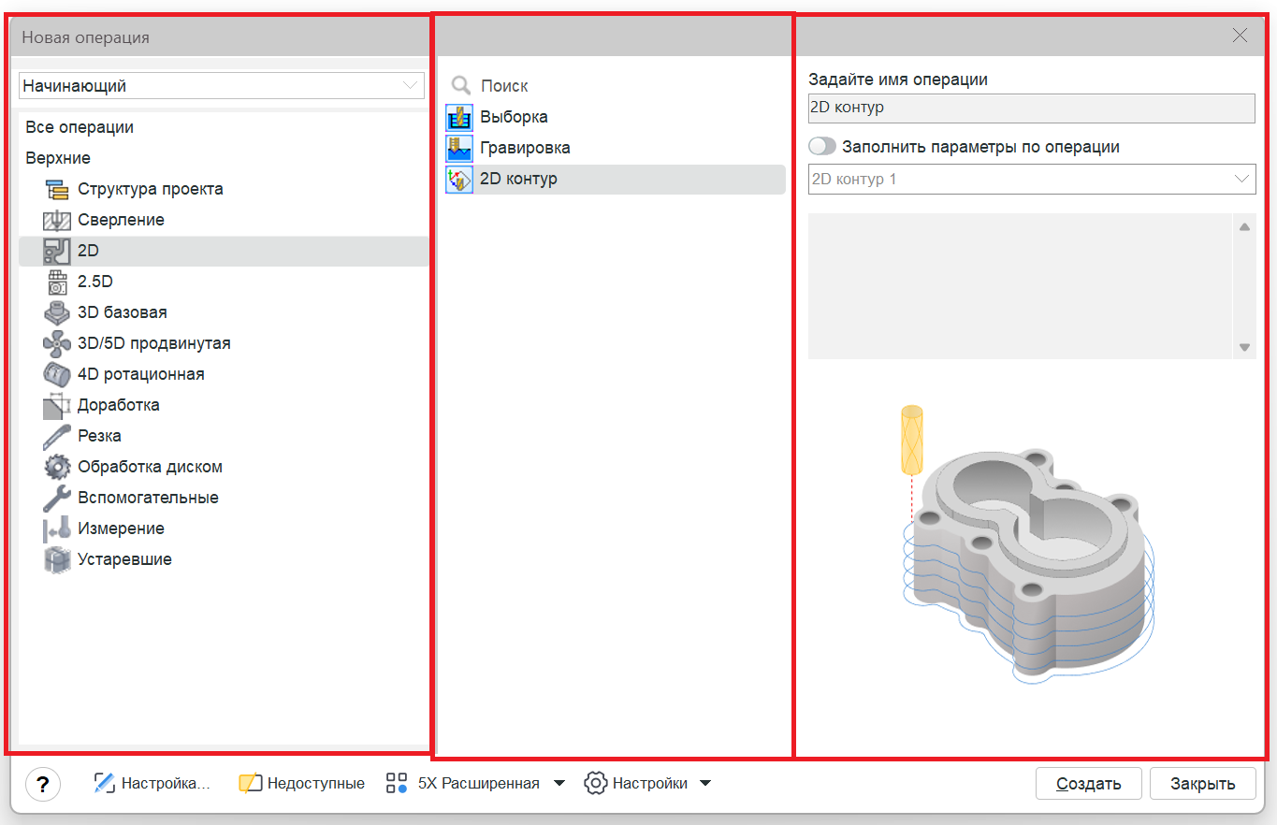The width and height of the screenshot is (1277, 825).
Task: Click the Настройка... button
Action: click(x=152, y=784)
